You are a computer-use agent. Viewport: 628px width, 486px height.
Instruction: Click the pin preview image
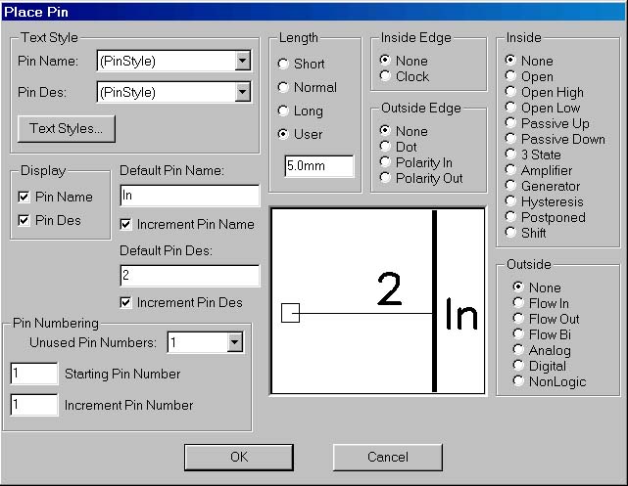[377, 300]
